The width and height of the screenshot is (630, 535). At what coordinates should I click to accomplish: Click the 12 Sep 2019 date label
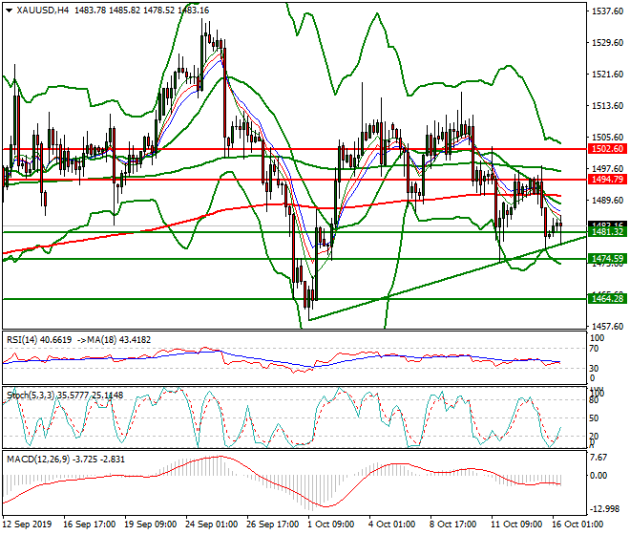(x=28, y=524)
